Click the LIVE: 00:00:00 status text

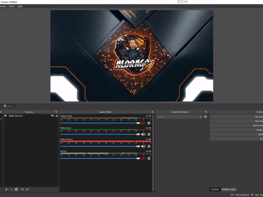tap(242, 195)
